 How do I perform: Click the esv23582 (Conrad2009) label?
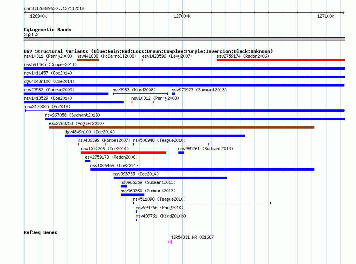[x=49, y=90]
